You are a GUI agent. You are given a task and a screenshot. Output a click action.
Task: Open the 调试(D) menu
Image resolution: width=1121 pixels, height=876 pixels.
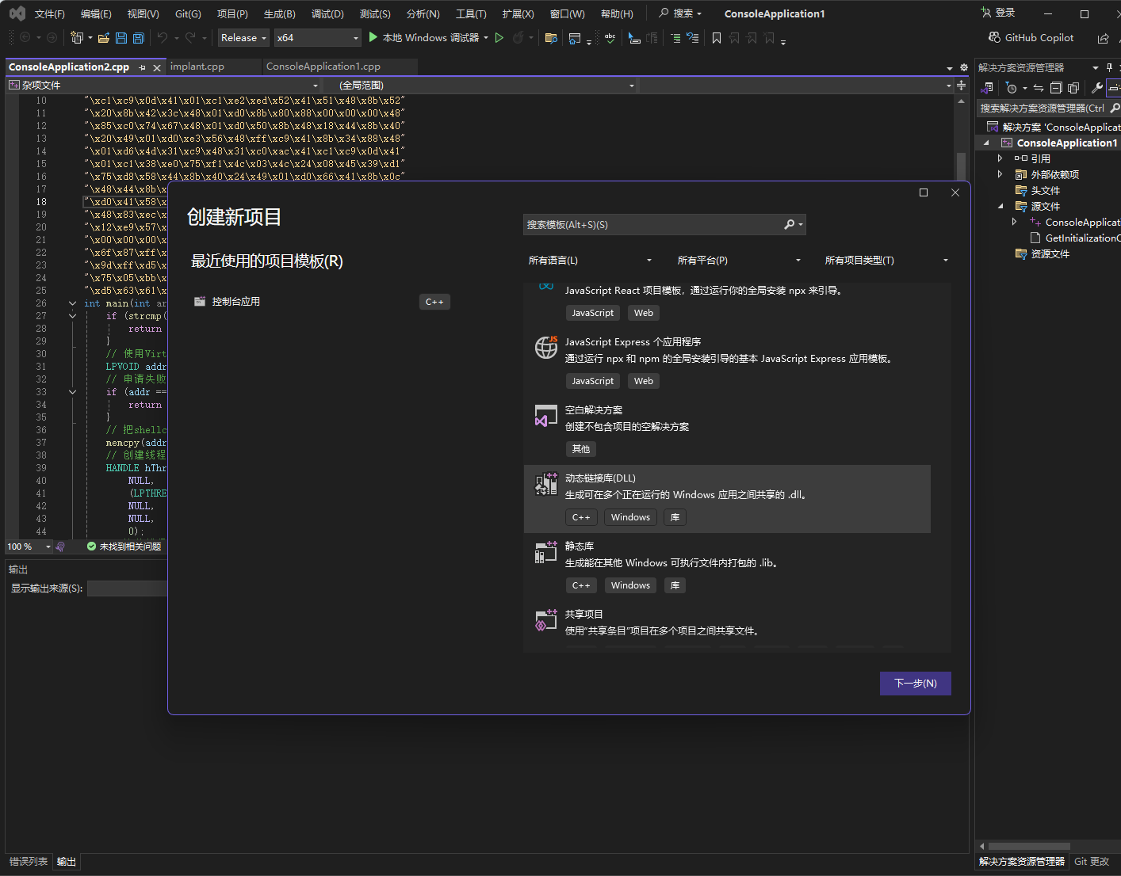pyautogui.click(x=327, y=14)
